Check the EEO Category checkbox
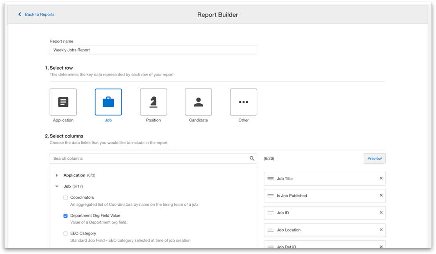 [x=66, y=234]
